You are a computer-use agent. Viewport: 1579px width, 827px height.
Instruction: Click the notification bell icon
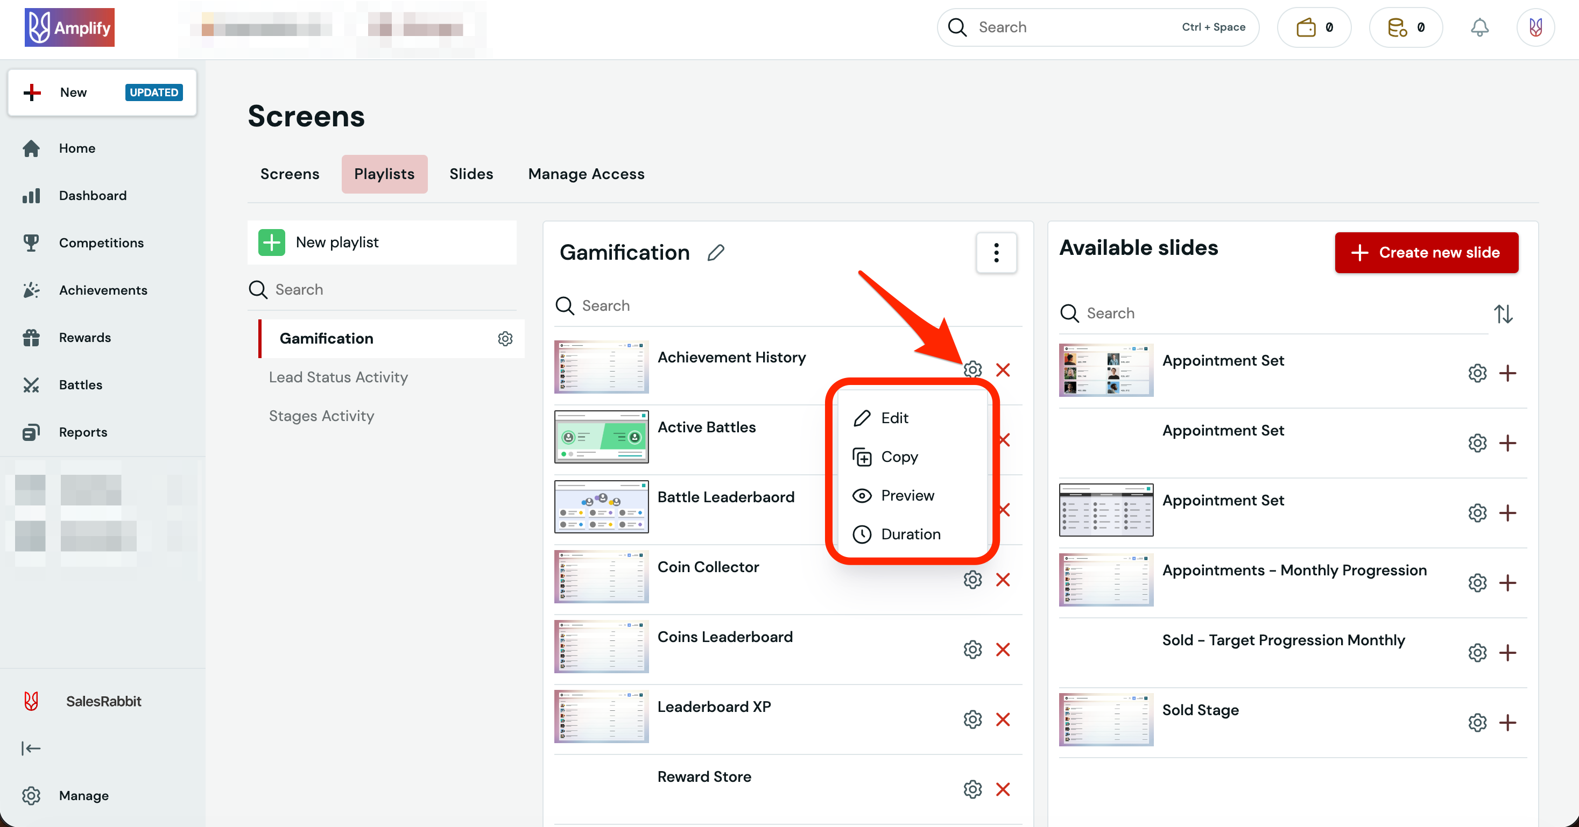point(1479,27)
